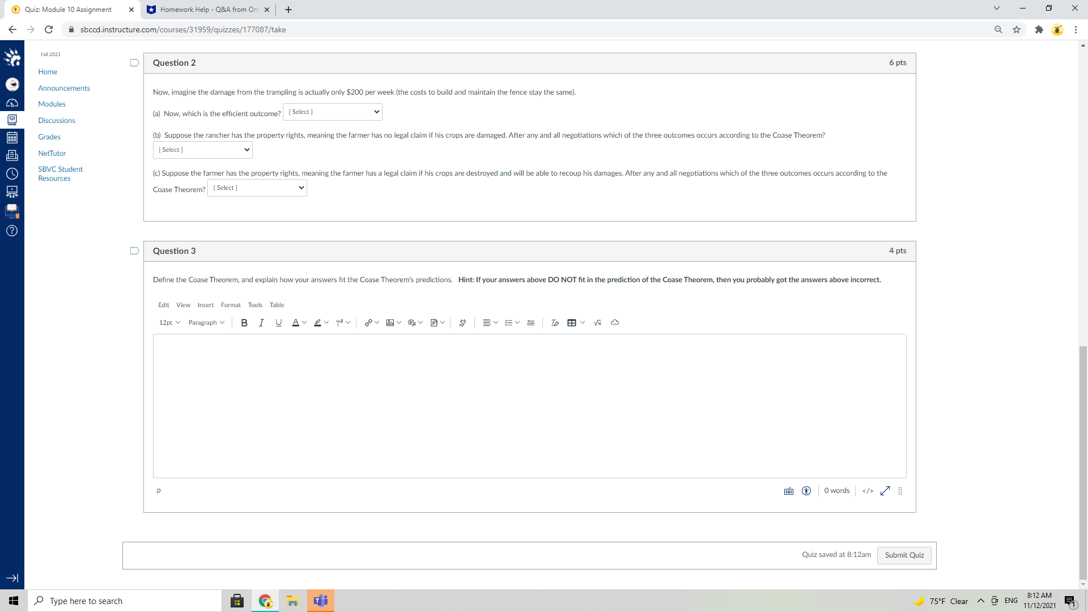1088x612 pixels.
Task: Open part (a) efficient outcome dropdown
Action: click(333, 112)
